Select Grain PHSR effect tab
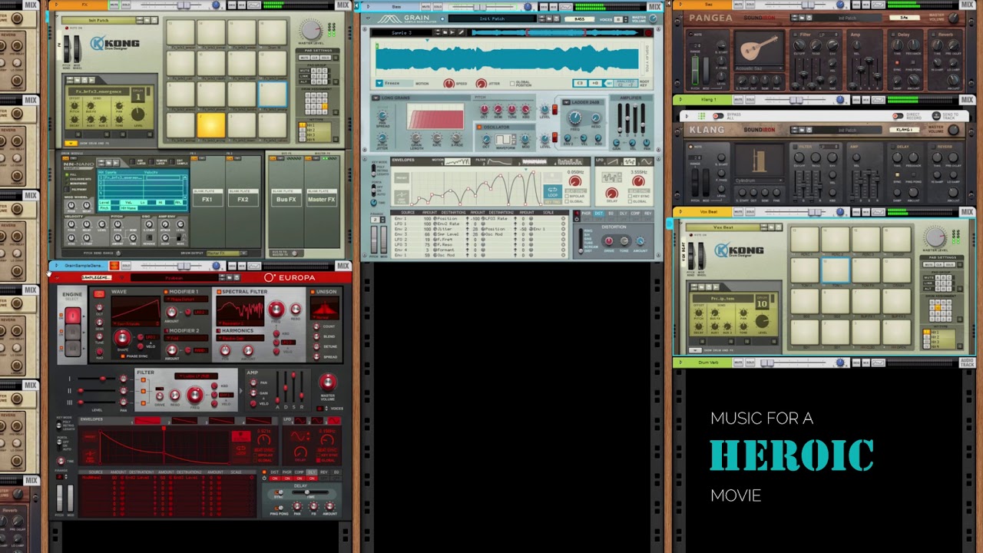The width and height of the screenshot is (983, 553). [586, 213]
